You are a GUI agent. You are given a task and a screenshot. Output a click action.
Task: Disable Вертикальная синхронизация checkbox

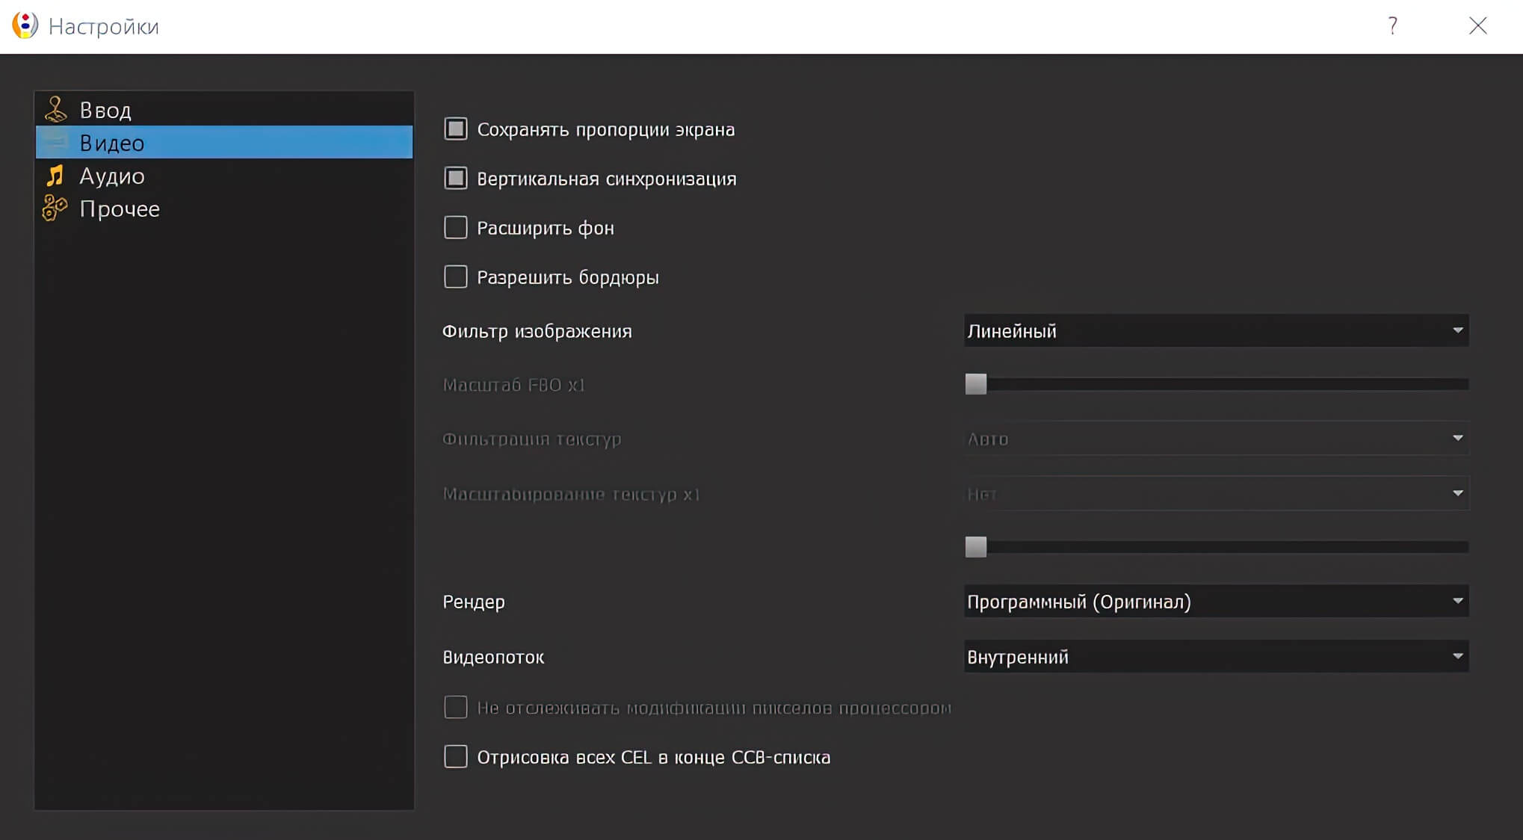click(456, 179)
